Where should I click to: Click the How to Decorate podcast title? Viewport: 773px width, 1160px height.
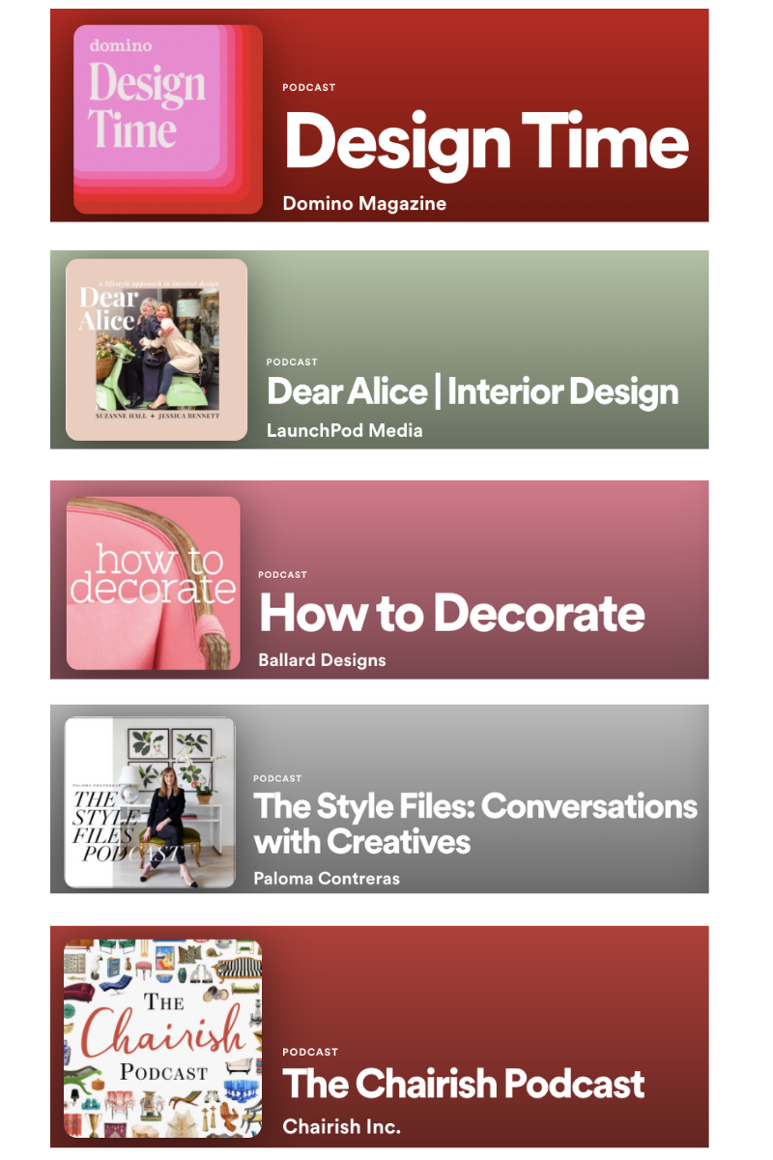coord(451,613)
